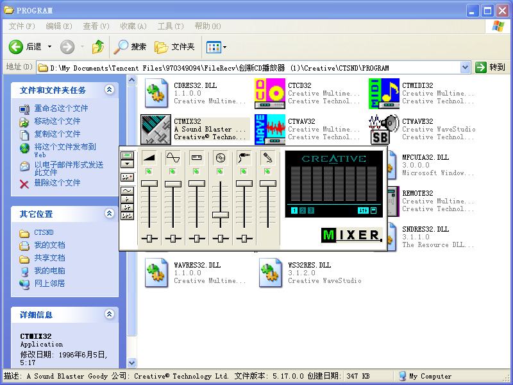Click the Wave channel sine icon

tap(173, 157)
